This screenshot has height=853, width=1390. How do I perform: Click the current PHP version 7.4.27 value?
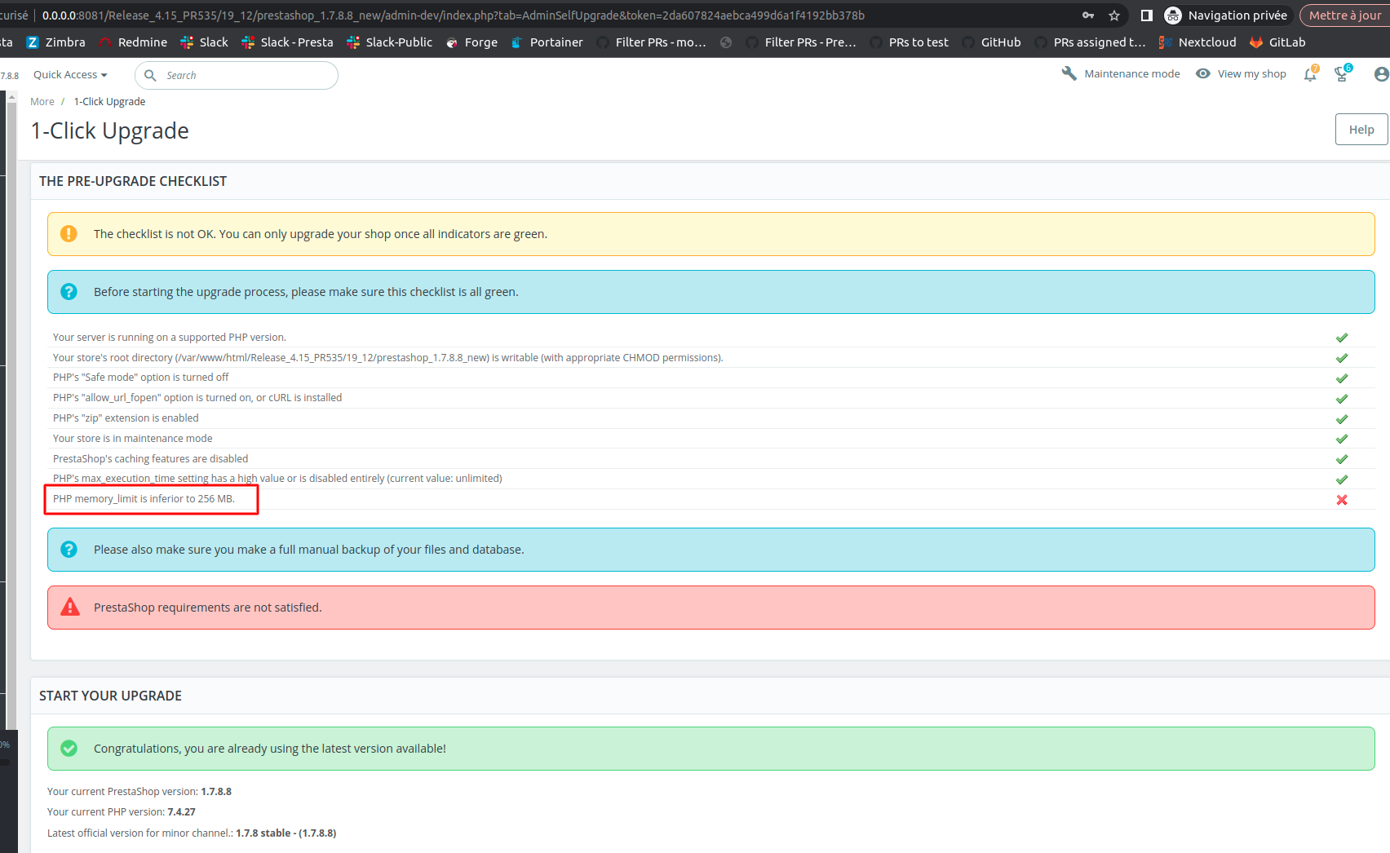tap(181, 812)
